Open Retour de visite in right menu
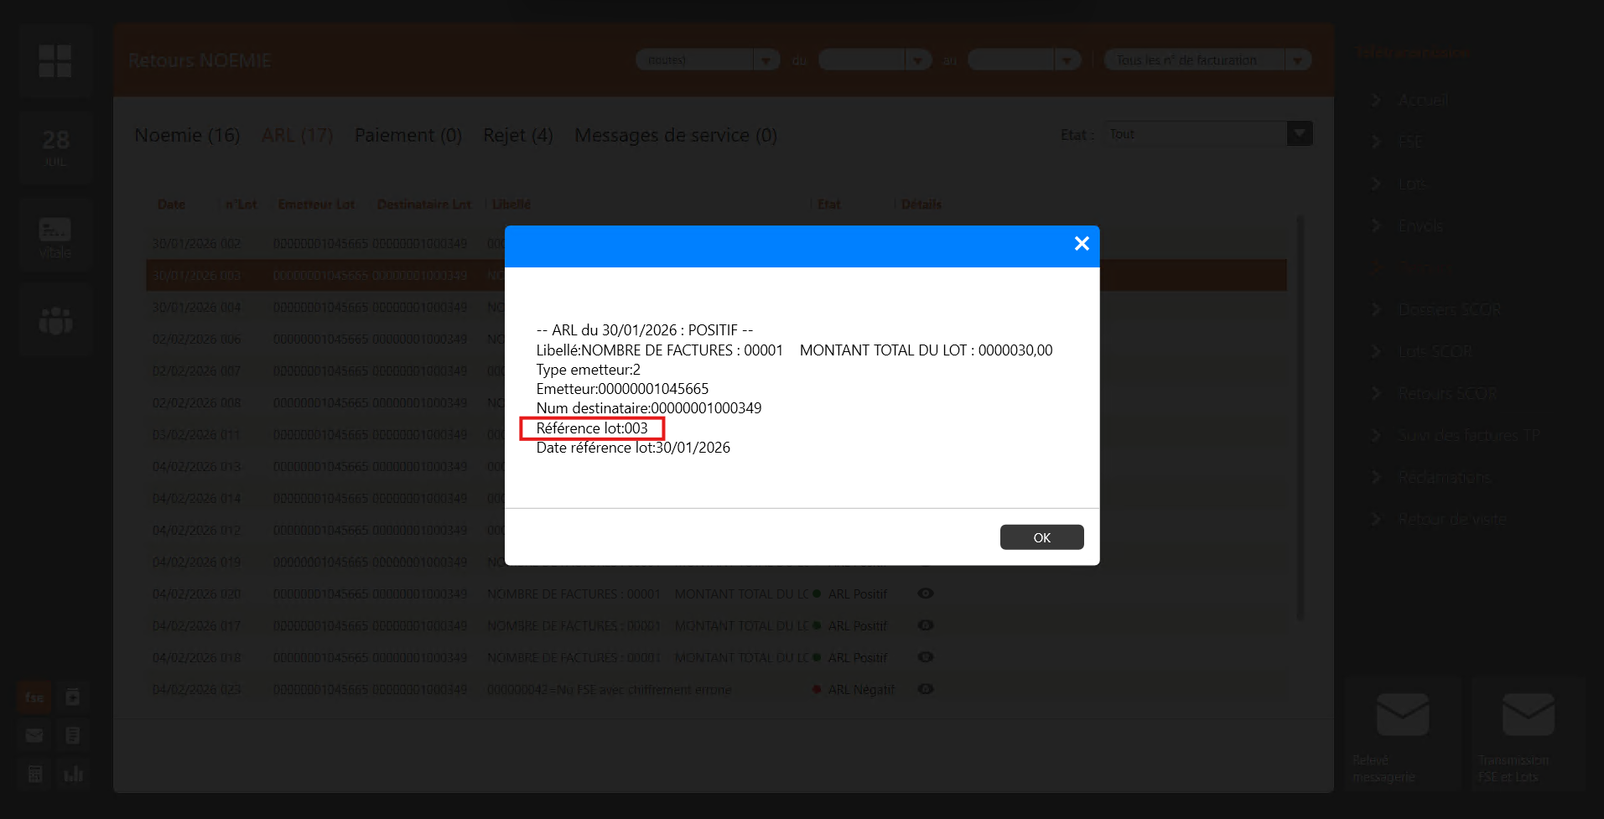Viewport: 1604px width, 819px height. point(1452,519)
